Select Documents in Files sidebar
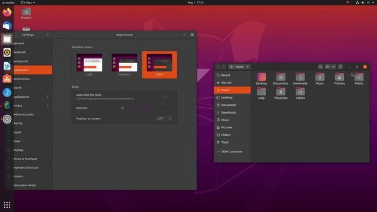Viewport: 377px width, 212px height. (x=232, y=105)
